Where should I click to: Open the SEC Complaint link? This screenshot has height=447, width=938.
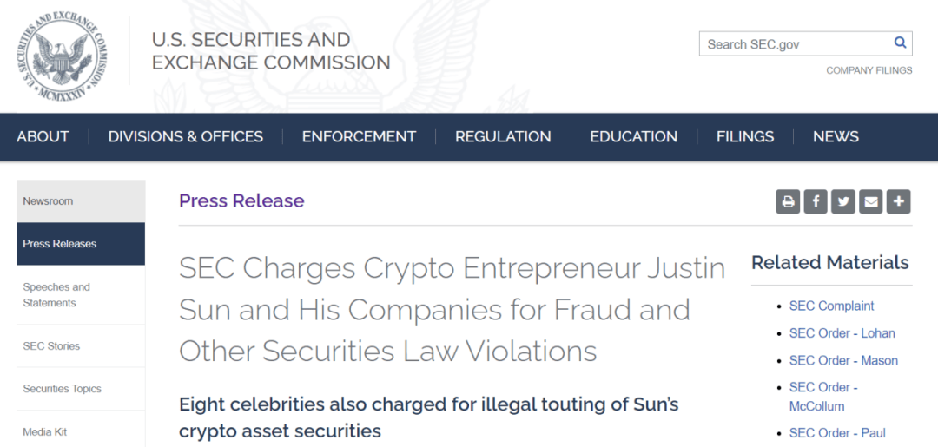point(831,306)
